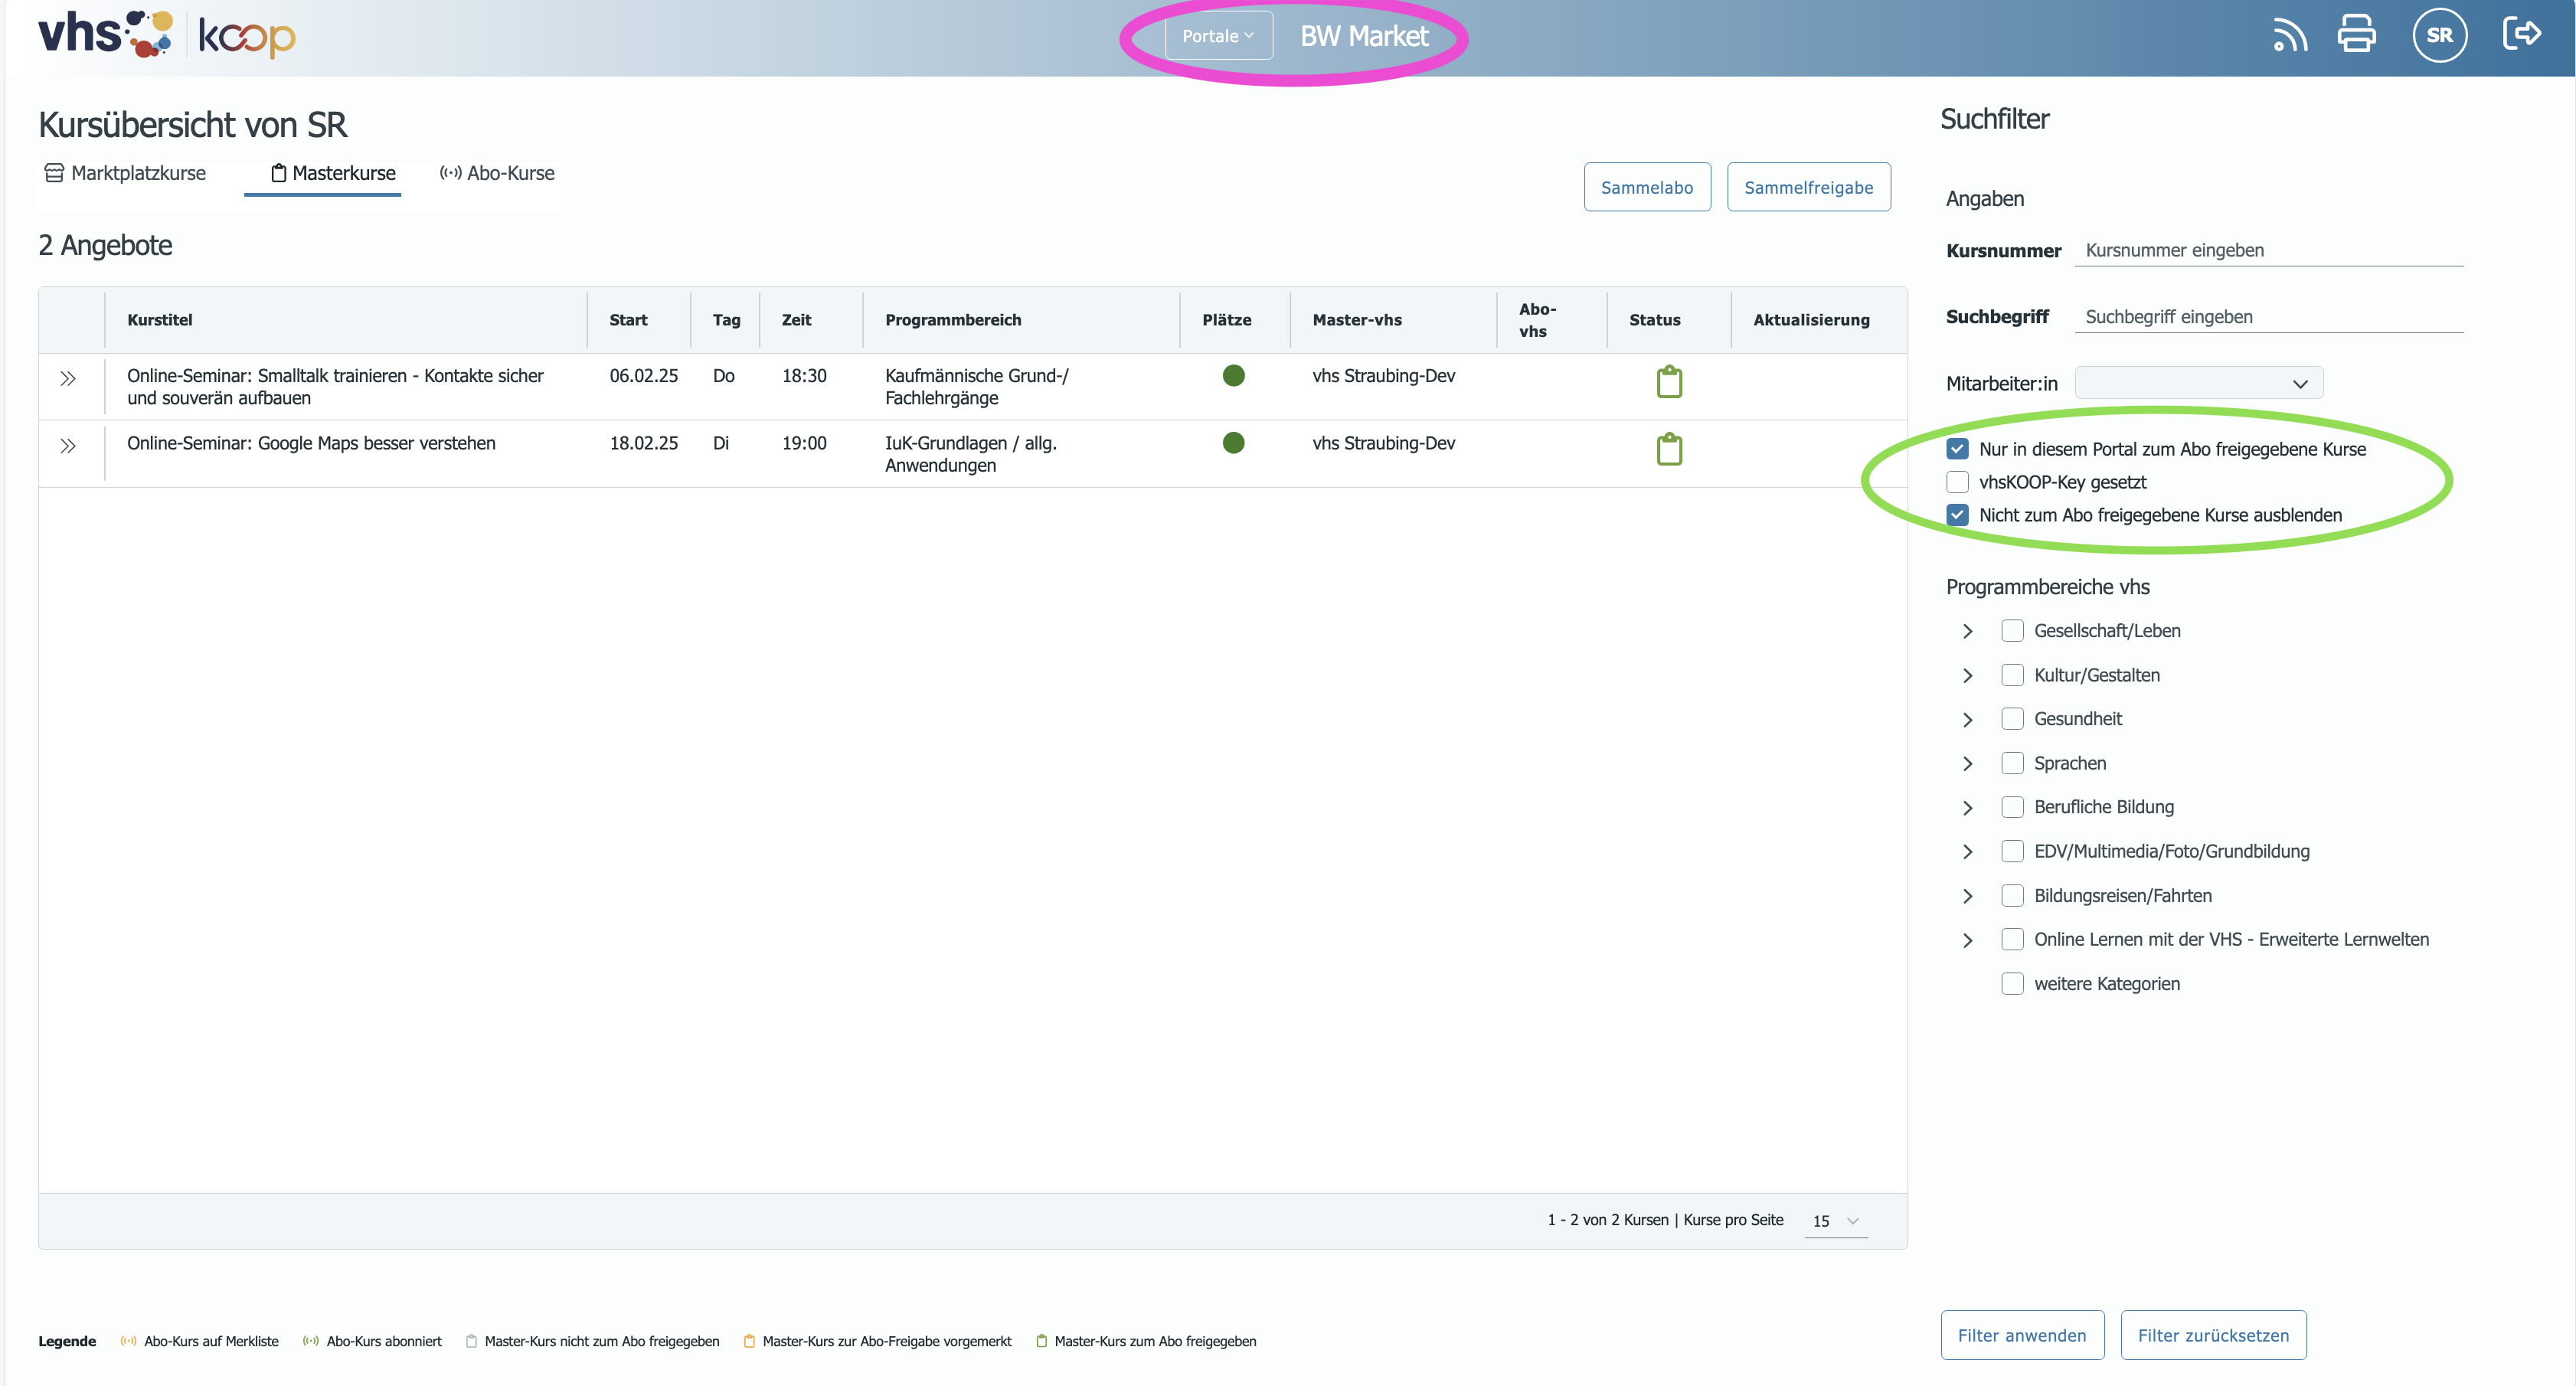Click status clipboard icon for Smalltalk course

1669,381
